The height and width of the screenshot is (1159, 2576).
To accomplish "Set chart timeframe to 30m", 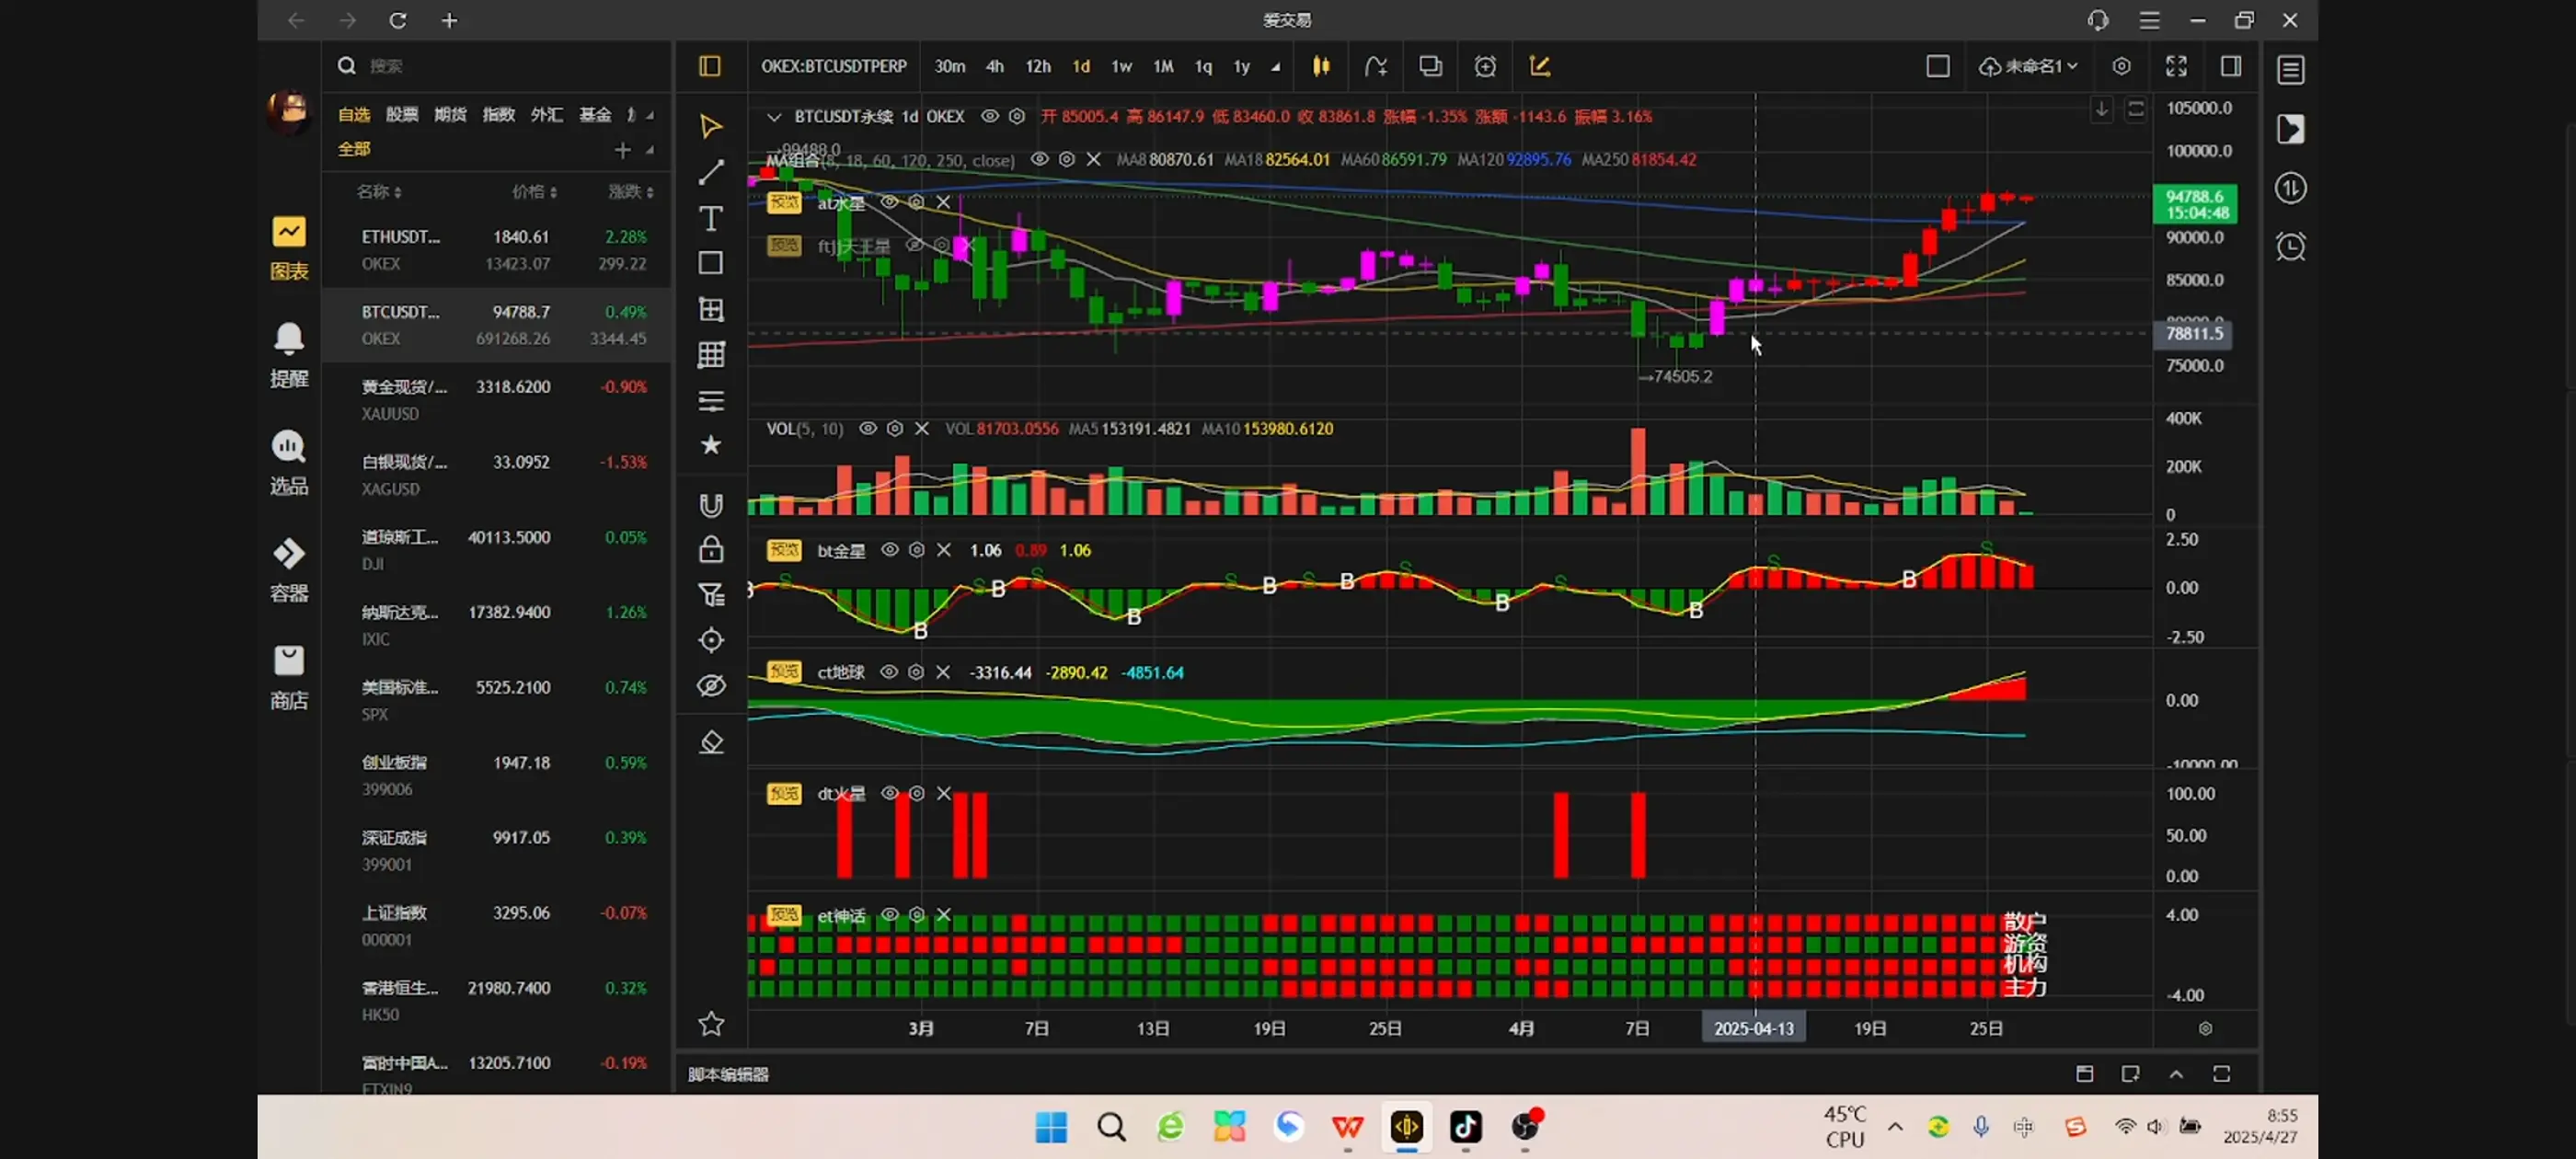I will 949,66.
